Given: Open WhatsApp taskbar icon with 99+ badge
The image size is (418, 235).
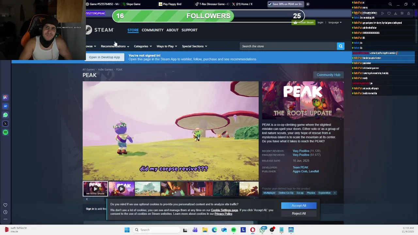Looking at the screenshot, I should (263, 229).
